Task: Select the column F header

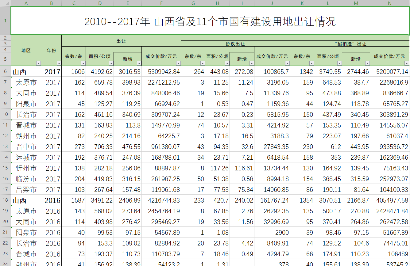Action: (161, 3)
